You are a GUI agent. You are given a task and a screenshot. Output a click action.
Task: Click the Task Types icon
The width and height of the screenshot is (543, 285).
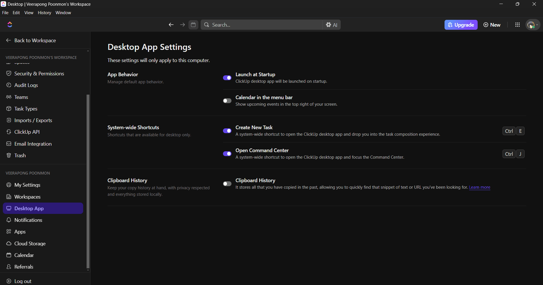(x=9, y=109)
